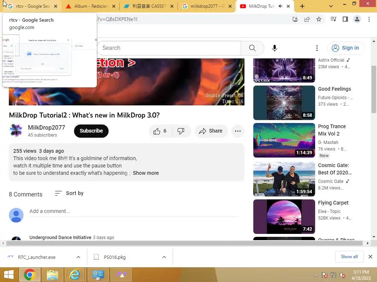Image resolution: width=377 pixels, height=282 pixels.
Task: Expand RTC_Launcher.exe download options chevron
Action: [x=78, y=257]
